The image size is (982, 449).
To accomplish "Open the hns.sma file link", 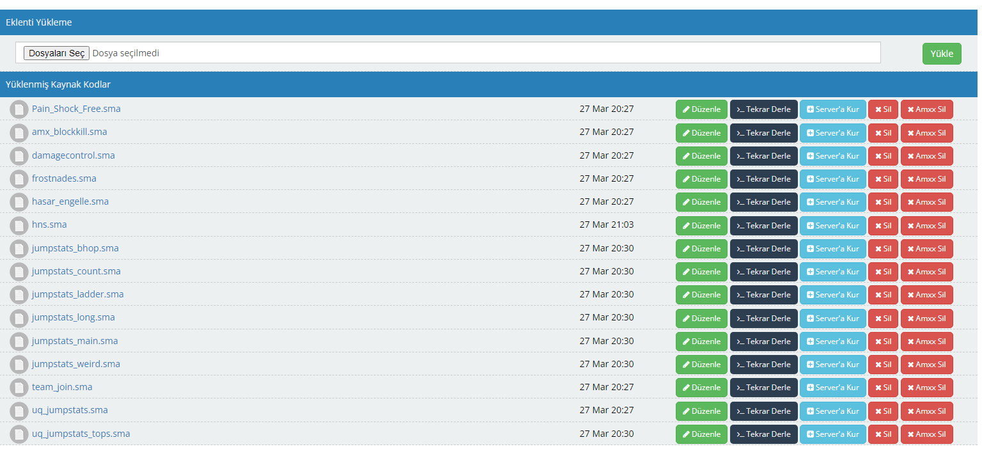I will coord(49,224).
